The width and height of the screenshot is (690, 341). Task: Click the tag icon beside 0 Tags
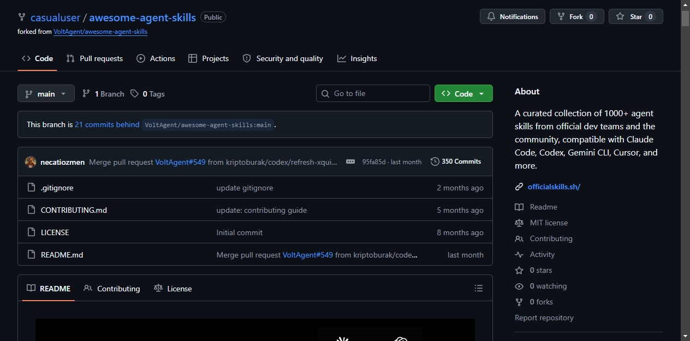pos(134,94)
